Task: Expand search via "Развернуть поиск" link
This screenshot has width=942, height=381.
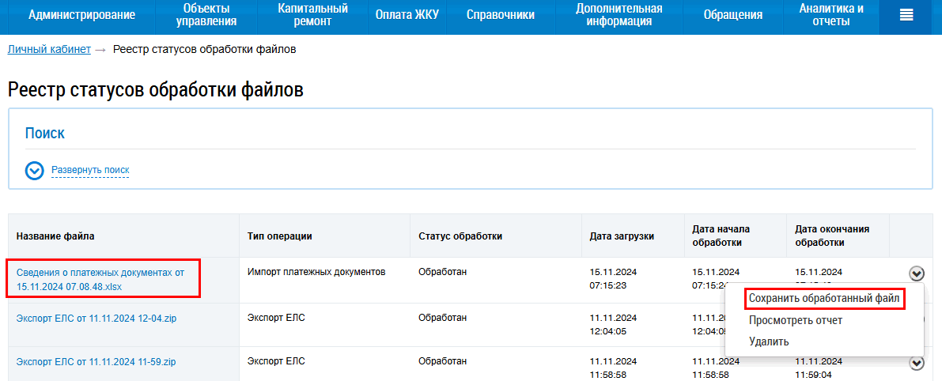Action: pyautogui.click(x=90, y=170)
